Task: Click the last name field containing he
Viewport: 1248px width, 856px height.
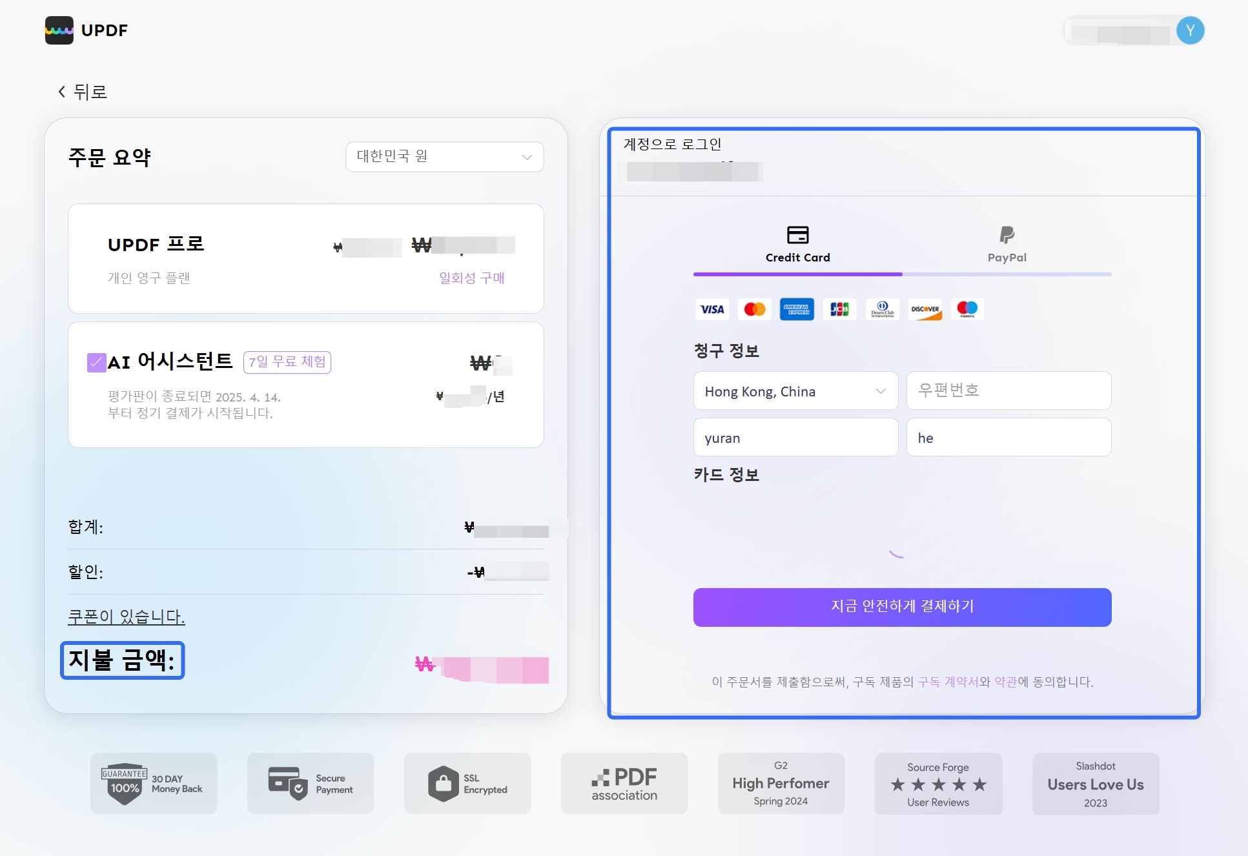Action: [1008, 437]
